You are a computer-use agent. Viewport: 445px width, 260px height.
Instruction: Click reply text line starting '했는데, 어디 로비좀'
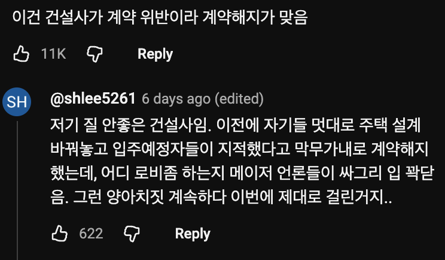tap(242, 173)
